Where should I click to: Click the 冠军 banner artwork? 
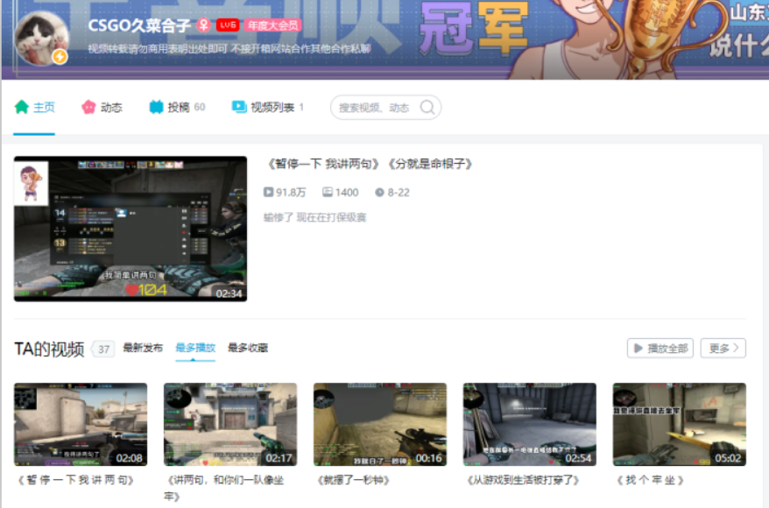(474, 28)
